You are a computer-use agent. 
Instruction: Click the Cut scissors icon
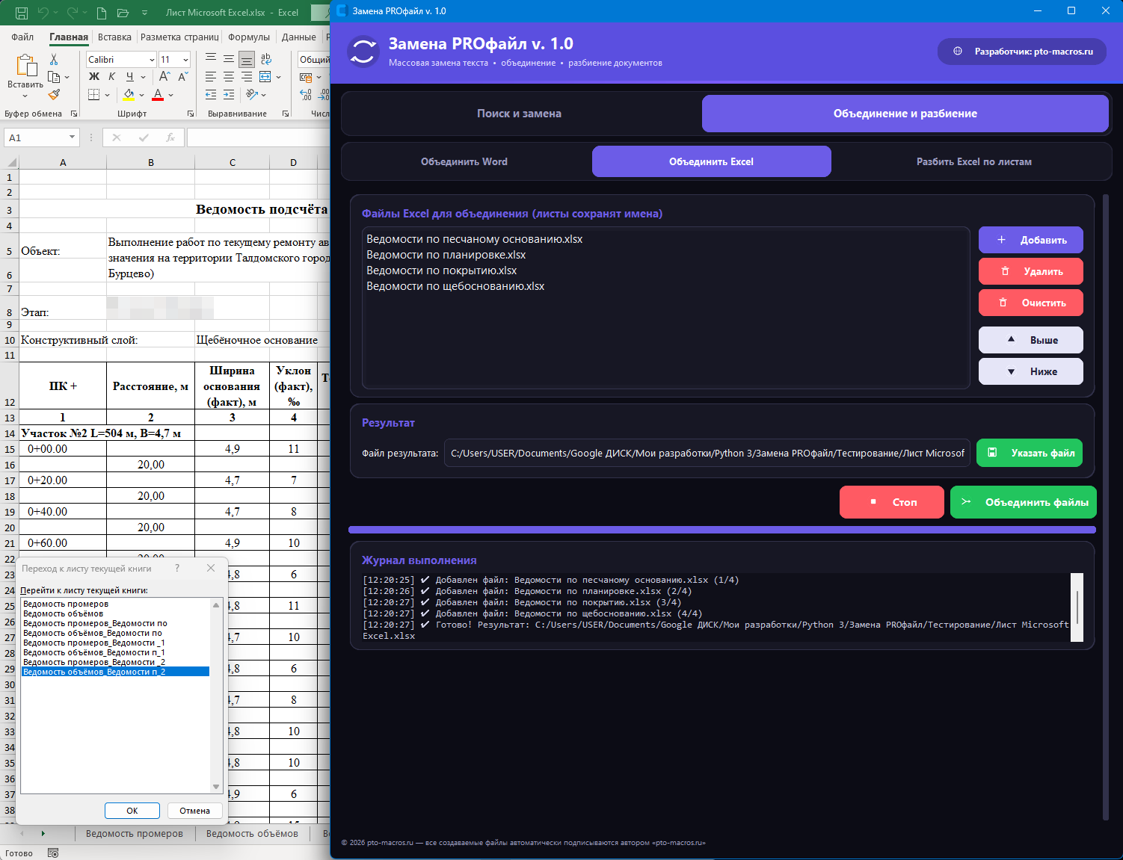click(54, 59)
